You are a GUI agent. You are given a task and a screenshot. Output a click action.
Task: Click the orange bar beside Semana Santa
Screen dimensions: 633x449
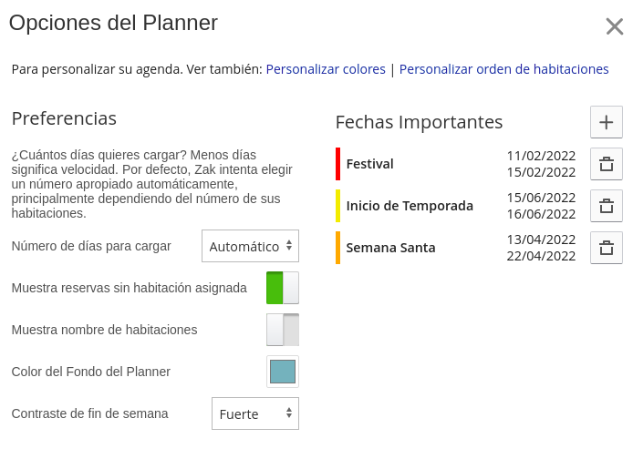click(x=337, y=248)
